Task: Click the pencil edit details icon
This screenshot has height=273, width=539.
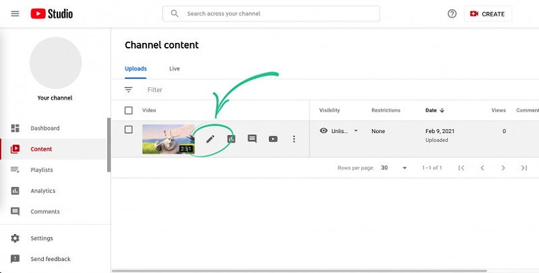Action: coord(210,139)
